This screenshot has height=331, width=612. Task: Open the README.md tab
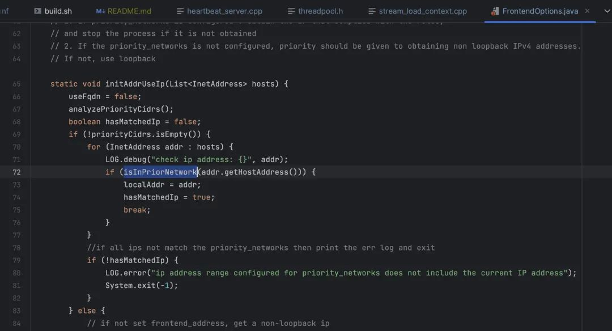[124, 11]
